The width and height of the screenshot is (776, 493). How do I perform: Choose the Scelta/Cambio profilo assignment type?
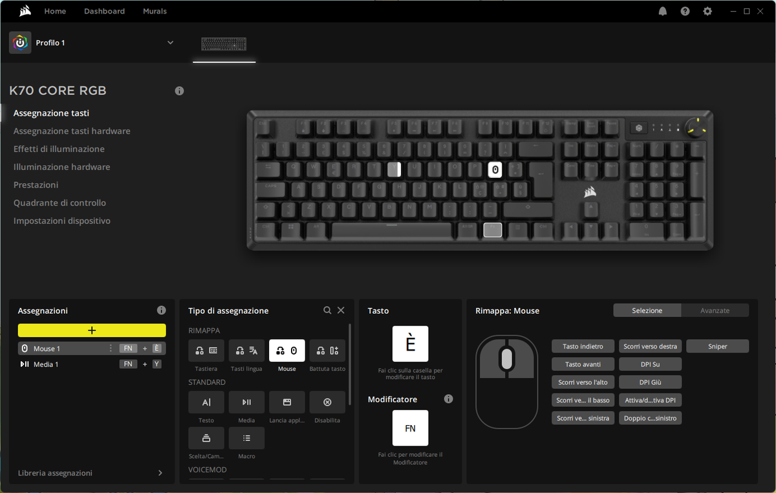pos(206,438)
